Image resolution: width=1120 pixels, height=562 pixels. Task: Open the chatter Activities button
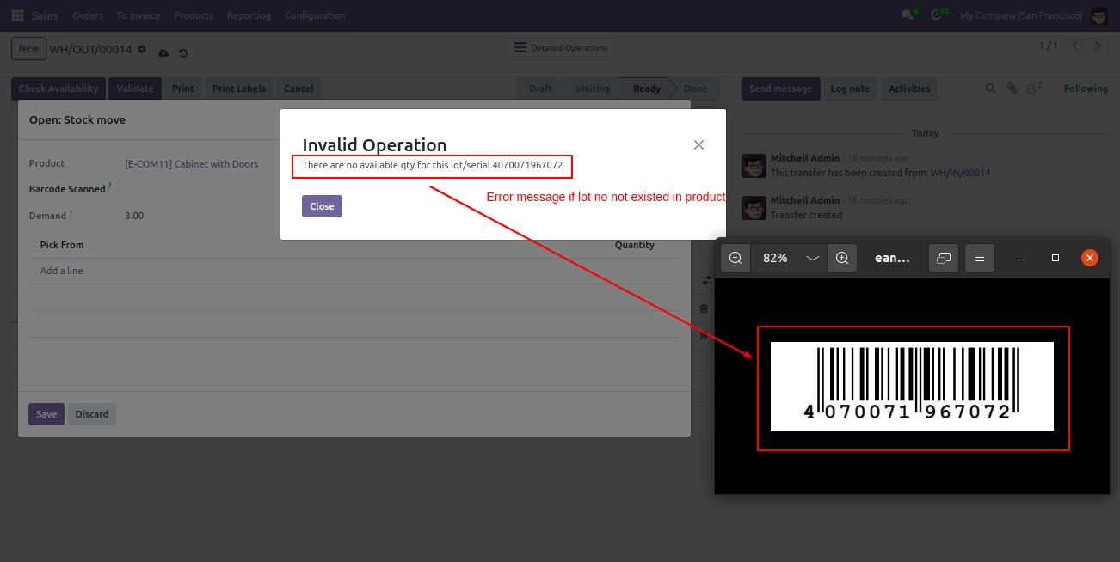[x=909, y=89]
